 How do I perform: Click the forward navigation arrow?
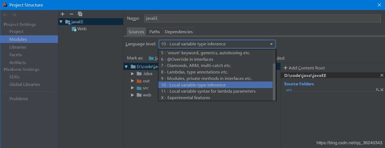pyautogui.click(x=14, y=15)
